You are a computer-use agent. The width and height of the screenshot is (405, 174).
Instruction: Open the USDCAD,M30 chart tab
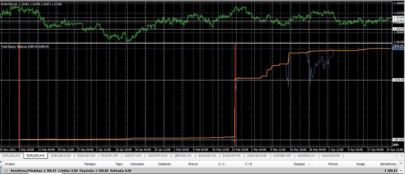(257, 156)
